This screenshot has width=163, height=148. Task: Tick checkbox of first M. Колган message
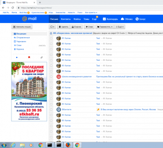[x=51, y=38]
